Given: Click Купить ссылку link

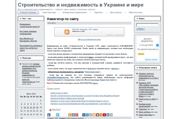Looking at the screenshot, I should click(151, 59).
